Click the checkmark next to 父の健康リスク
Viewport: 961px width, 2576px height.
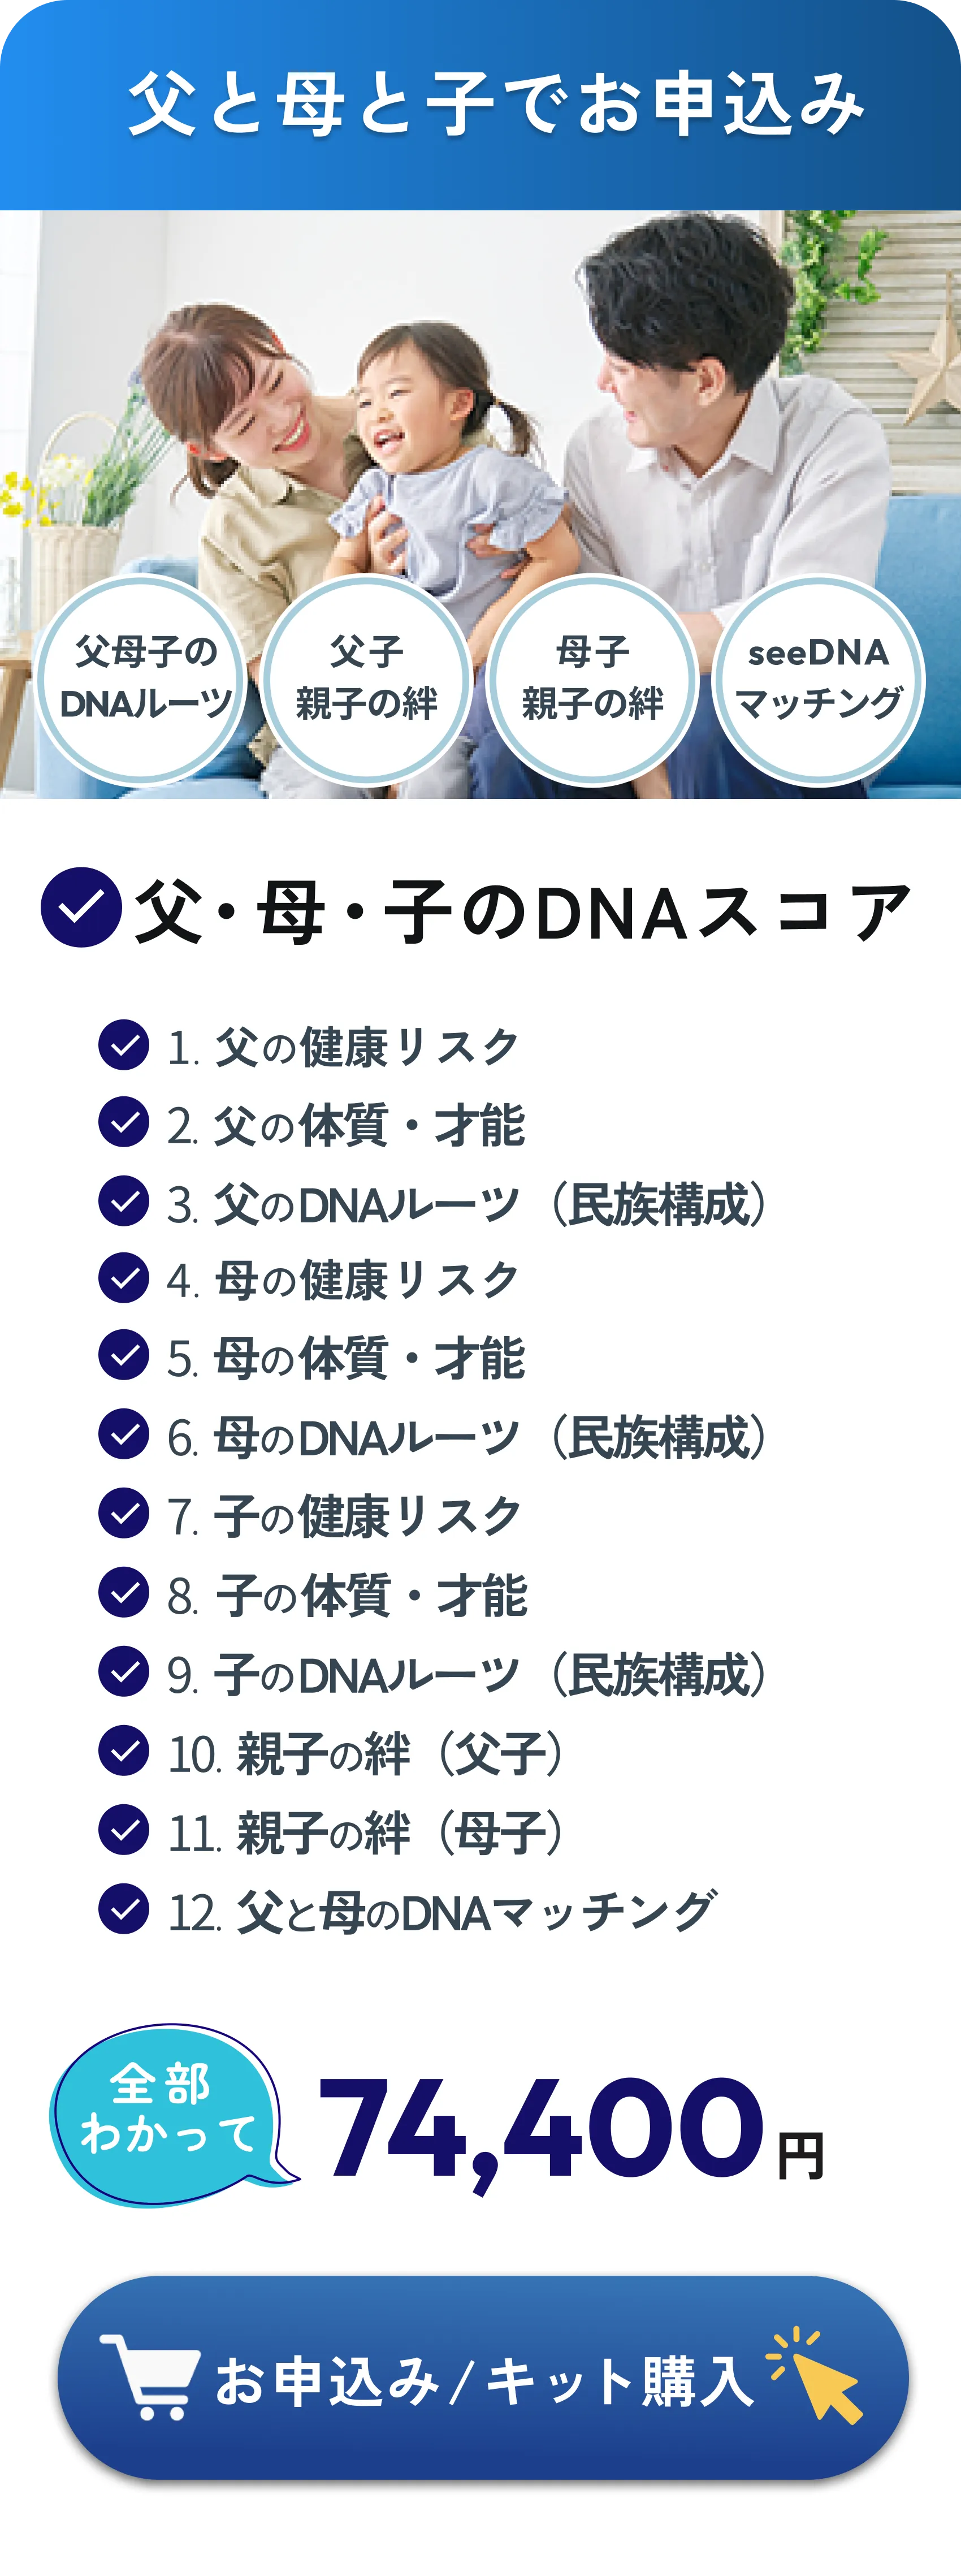point(124,1045)
